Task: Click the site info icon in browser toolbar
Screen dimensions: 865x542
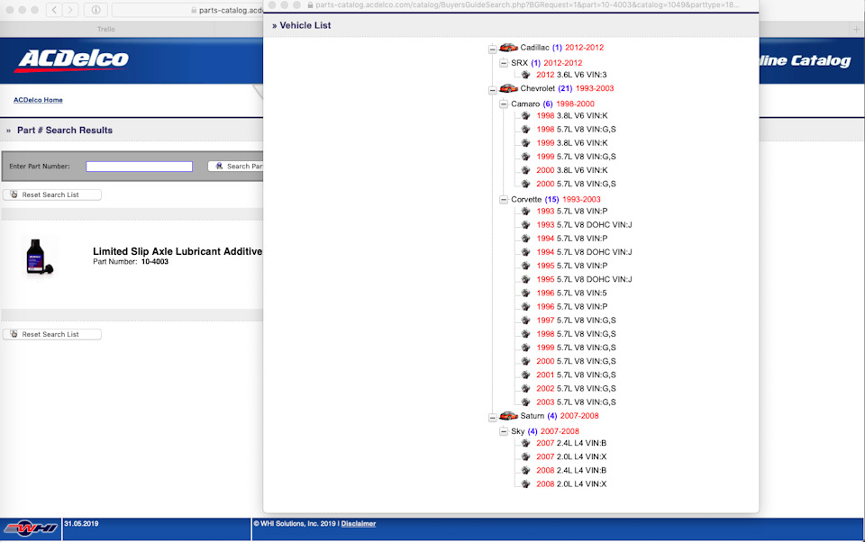Action: click(x=96, y=9)
